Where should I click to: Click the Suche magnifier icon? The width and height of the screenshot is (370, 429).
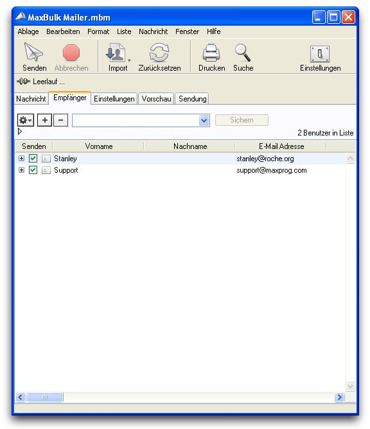click(x=243, y=53)
